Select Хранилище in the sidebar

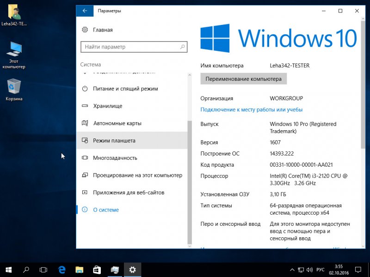coord(107,106)
